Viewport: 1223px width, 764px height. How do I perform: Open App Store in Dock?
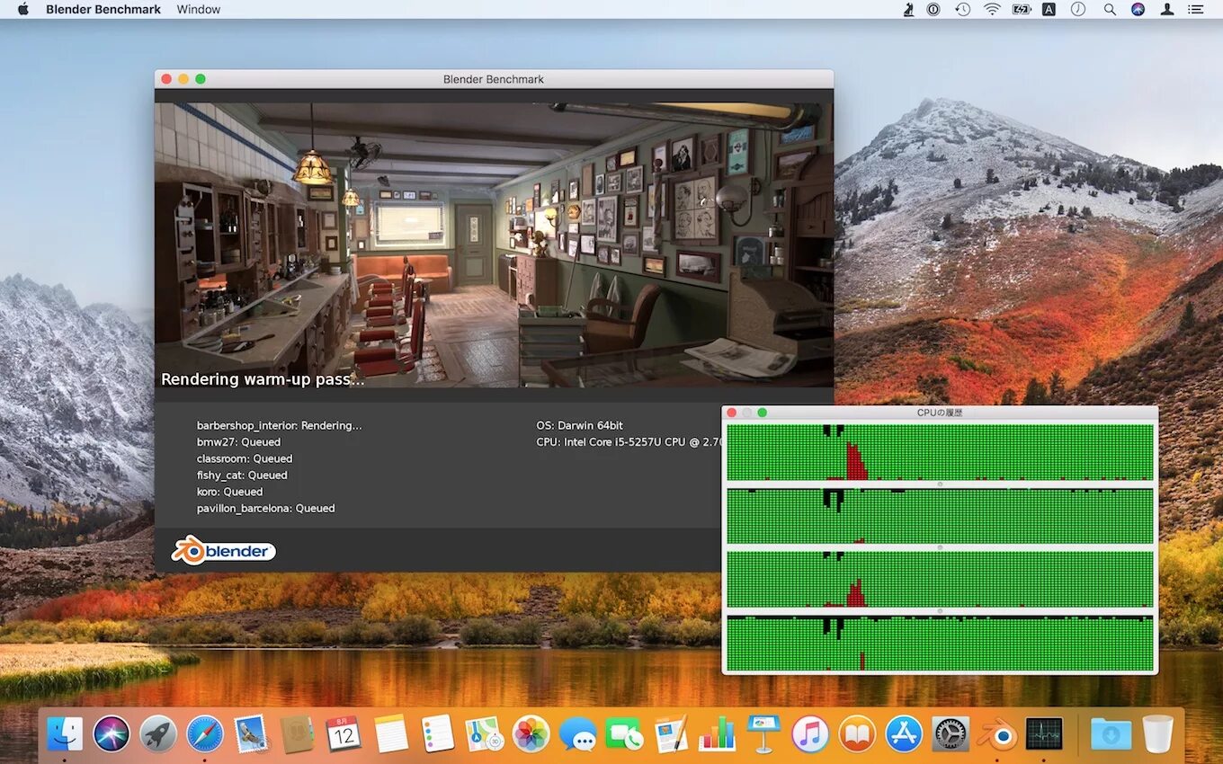click(x=904, y=733)
